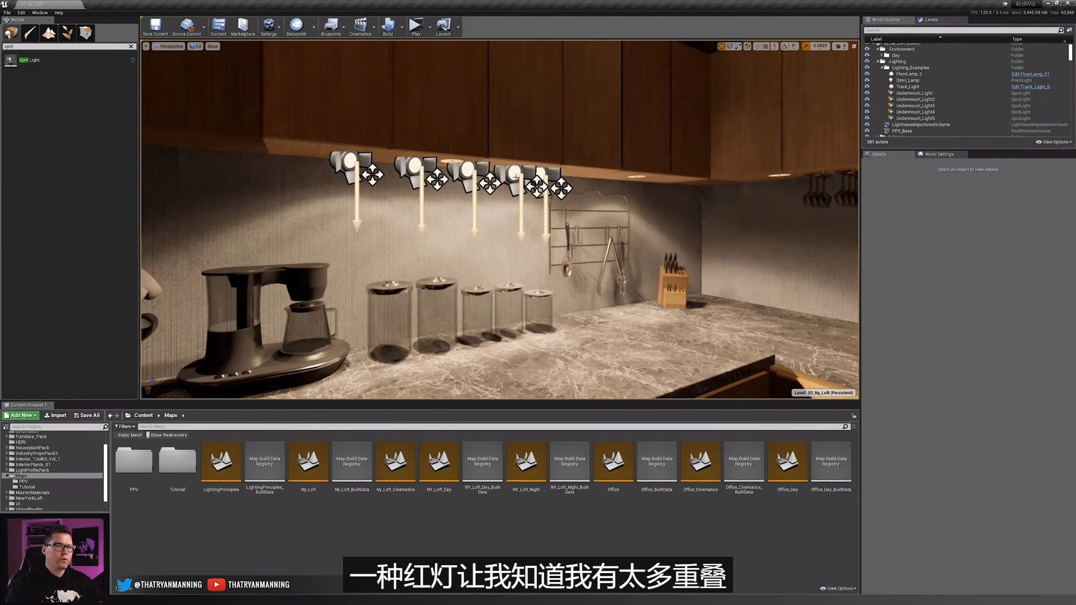Viewport: 1076px width, 605px height.
Task: Open World Outliner View Options dropdown
Action: point(1054,142)
